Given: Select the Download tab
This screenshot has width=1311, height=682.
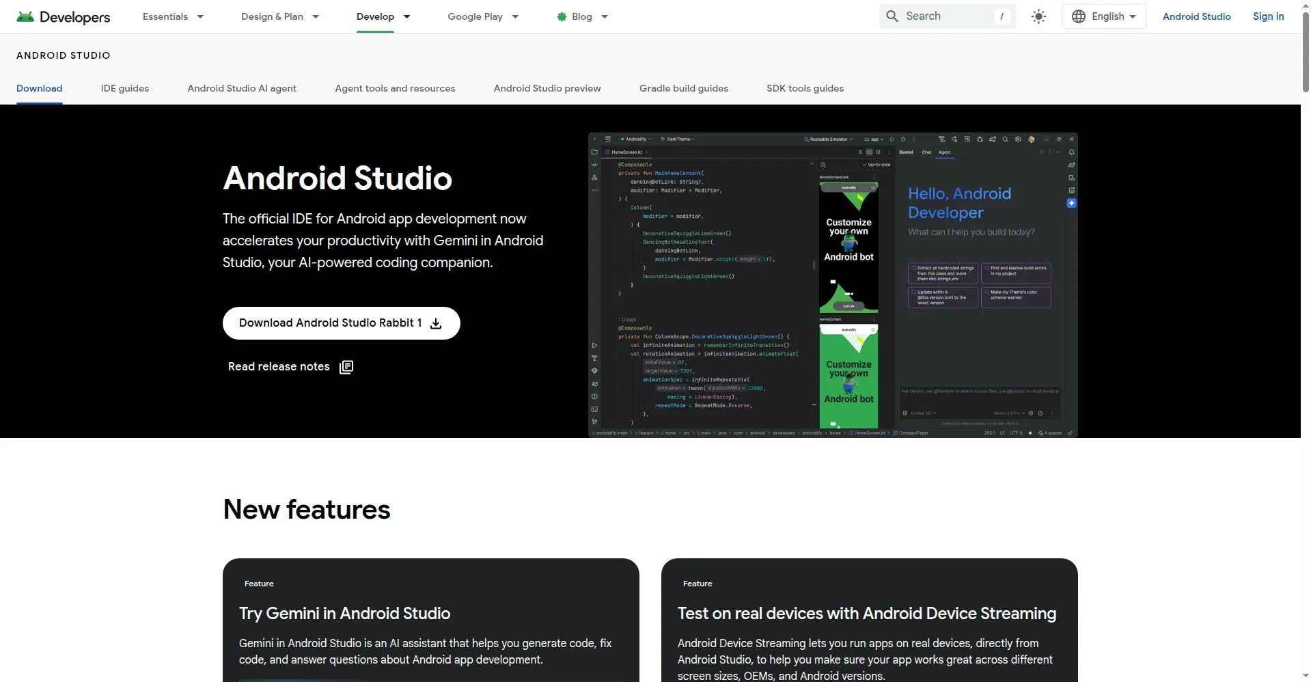Looking at the screenshot, I should [x=39, y=88].
